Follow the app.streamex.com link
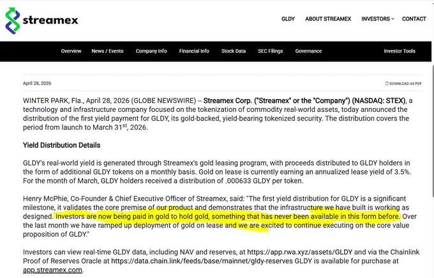 (52, 270)
